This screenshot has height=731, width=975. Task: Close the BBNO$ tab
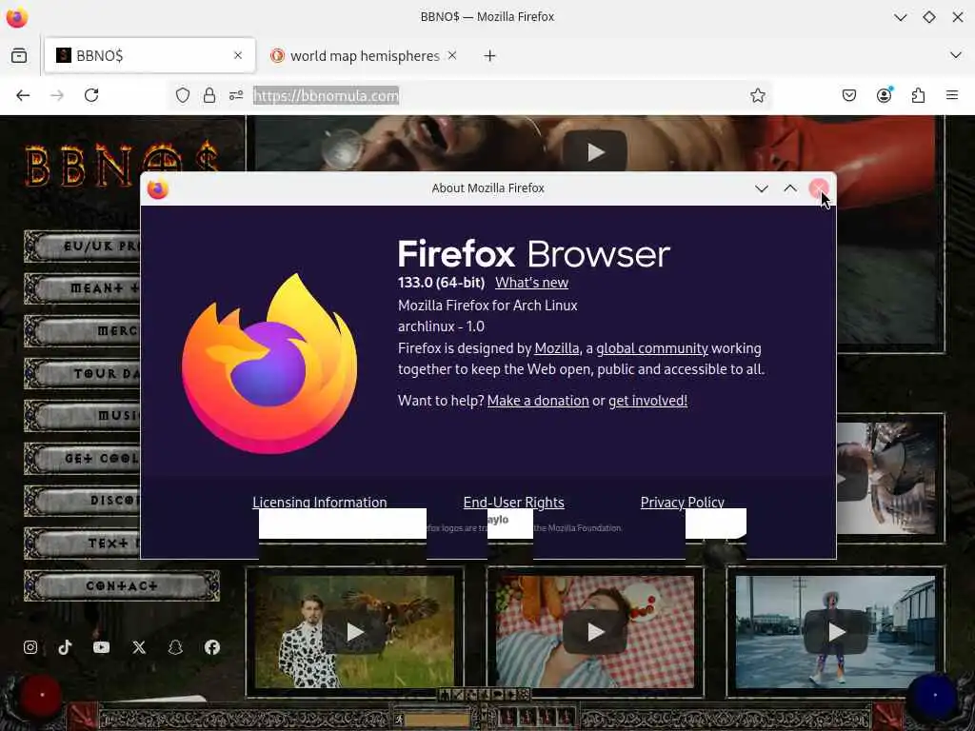237,55
